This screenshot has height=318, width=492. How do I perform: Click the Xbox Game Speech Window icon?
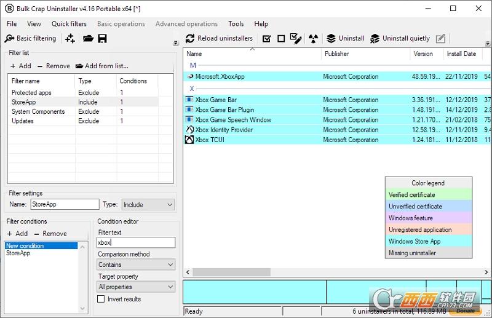coord(189,119)
